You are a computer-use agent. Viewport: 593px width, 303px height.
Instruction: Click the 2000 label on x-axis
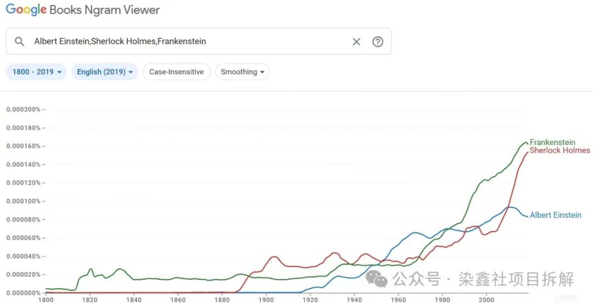click(486, 300)
